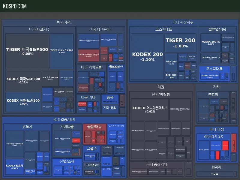Image resolution: width=240 pixels, height=180 pixels.
Task: Open the TIGER 반도체 tile
Action: click(x=30, y=172)
